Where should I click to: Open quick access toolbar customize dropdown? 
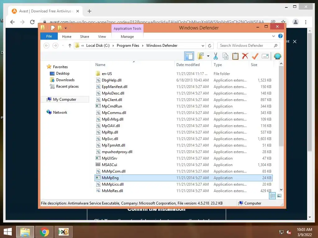[x=66, y=28]
